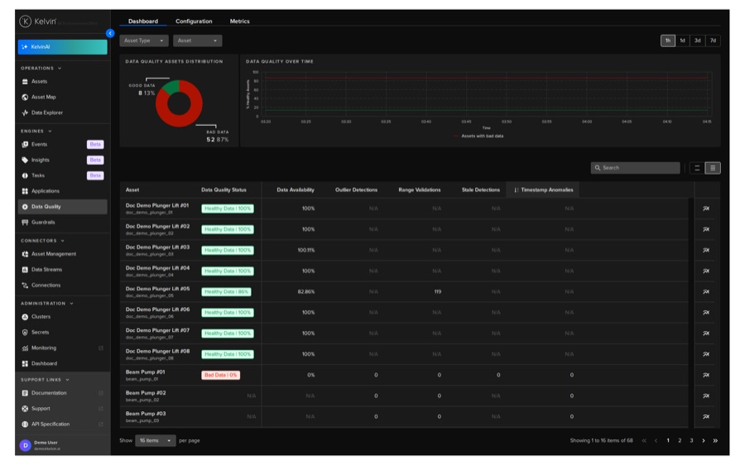Open the KelvinAI assistant button
The image size is (745, 465).
coord(62,47)
